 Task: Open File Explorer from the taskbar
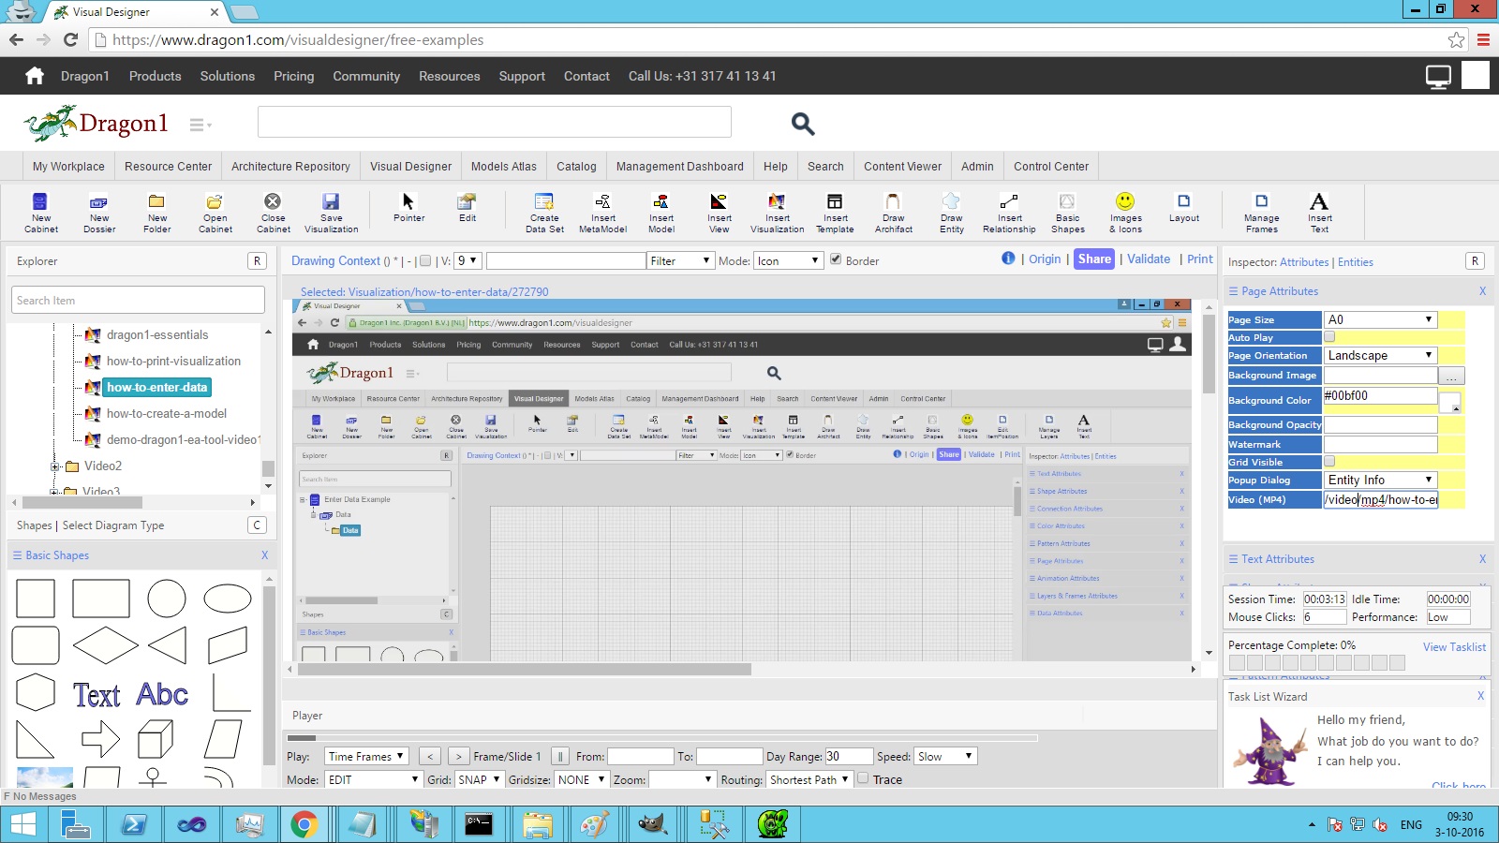[538, 824]
